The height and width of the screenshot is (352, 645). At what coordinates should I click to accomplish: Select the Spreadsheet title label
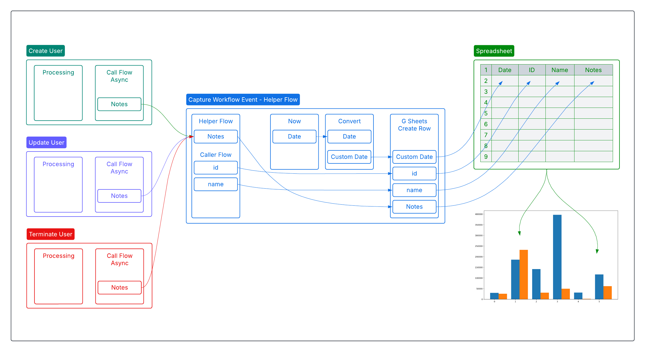tap(494, 51)
